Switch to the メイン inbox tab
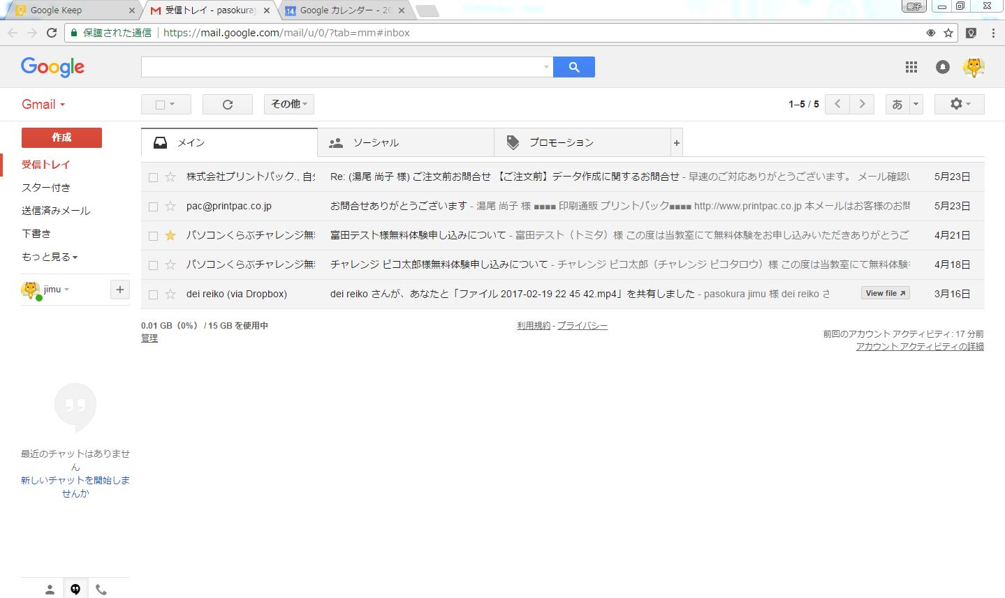Viewport: 1005px width, 598px height. click(x=229, y=143)
